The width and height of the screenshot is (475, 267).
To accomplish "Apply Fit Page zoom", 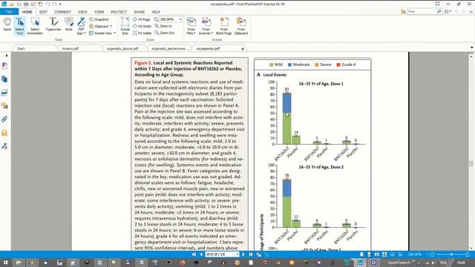I will (x=142, y=19).
